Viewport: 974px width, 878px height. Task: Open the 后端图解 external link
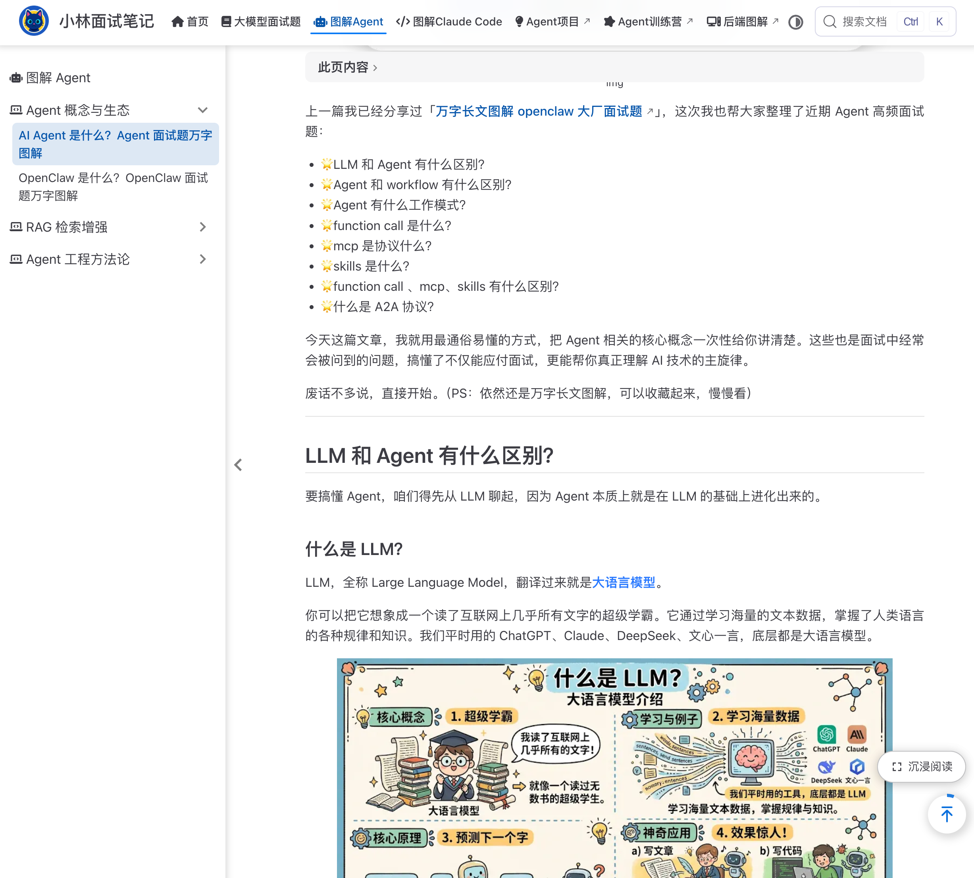tap(743, 22)
